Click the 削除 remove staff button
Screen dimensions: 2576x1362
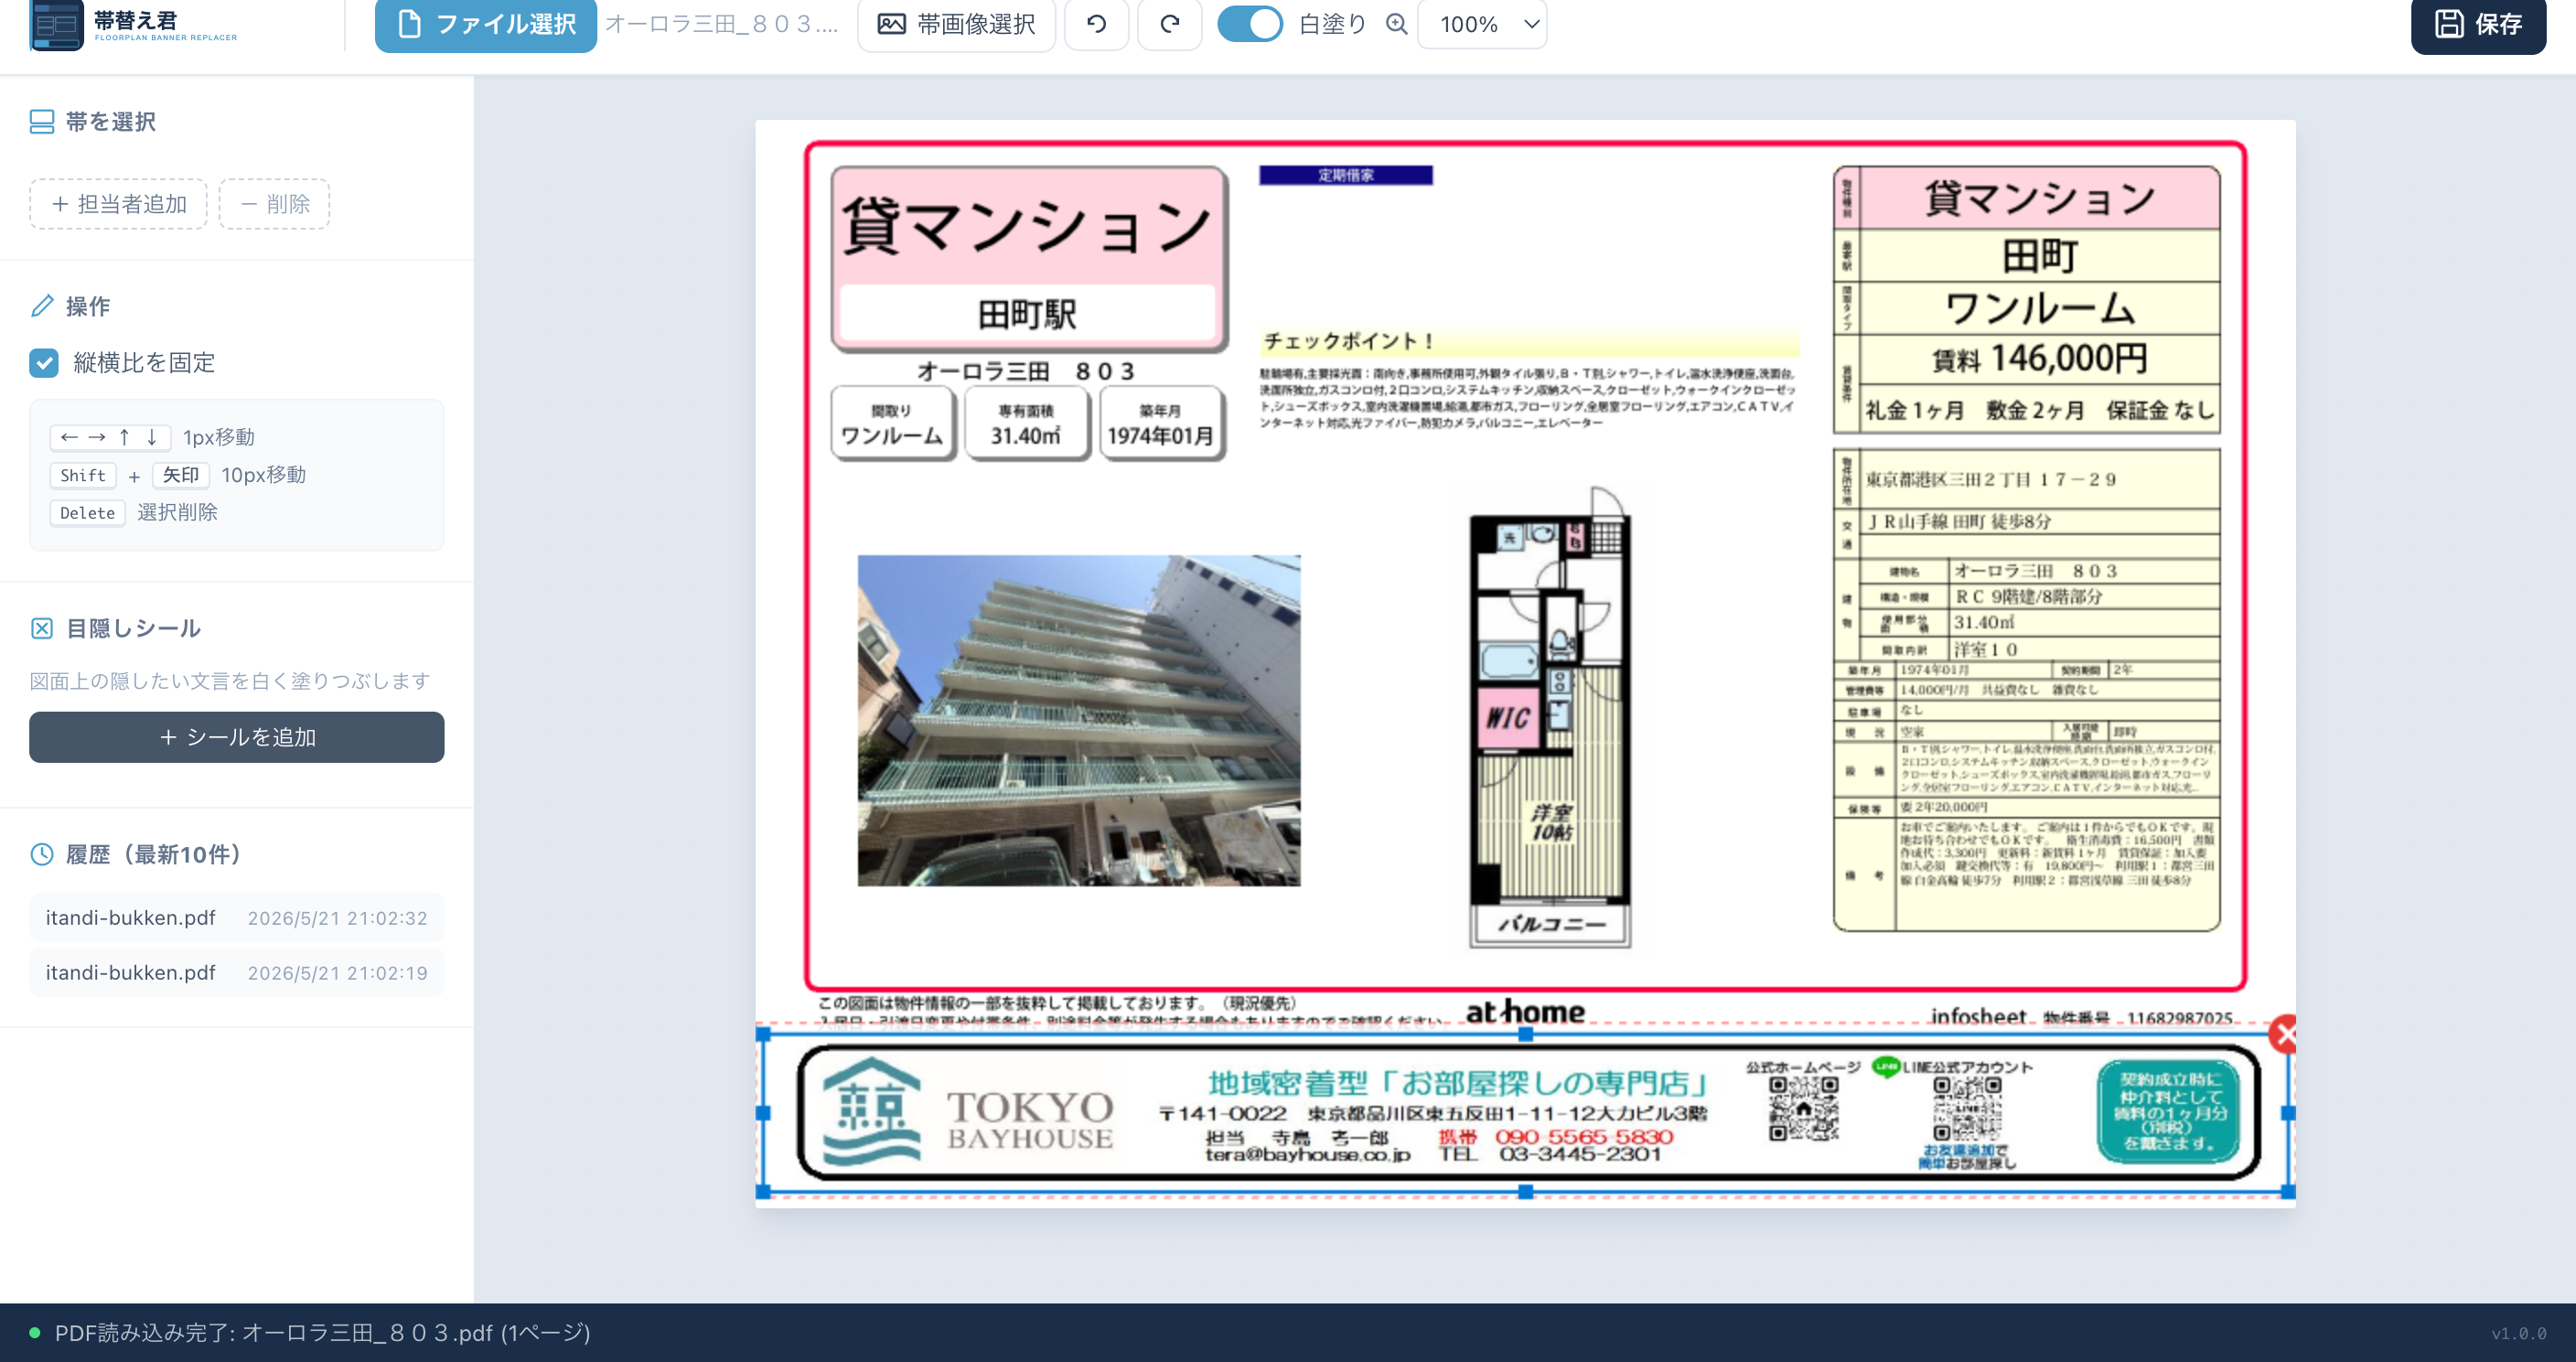tap(274, 204)
